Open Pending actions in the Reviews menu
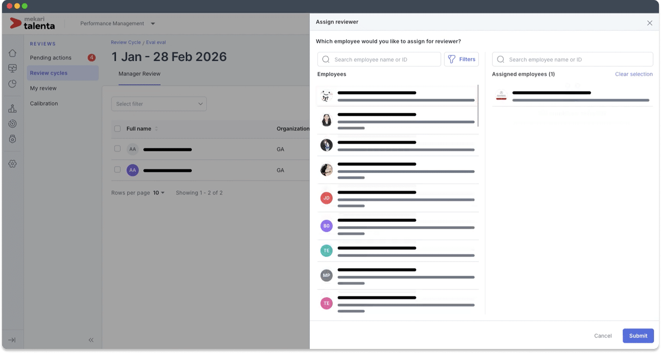Screen dimensions: 661x353 [51, 57]
